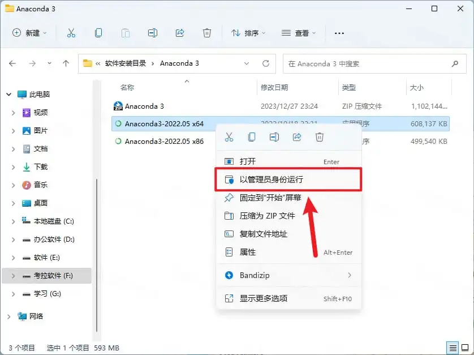Choose 显示更多选项 in the context menu
Image resolution: width=474 pixels, height=355 pixels.
[289, 298]
